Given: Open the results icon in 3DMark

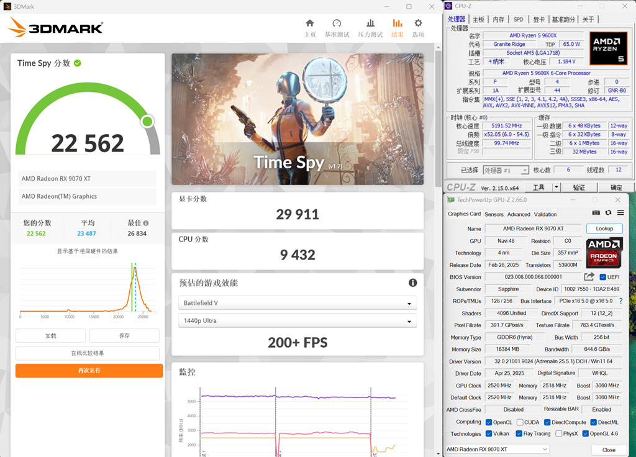Looking at the screenshot, I should click(397, 23).
